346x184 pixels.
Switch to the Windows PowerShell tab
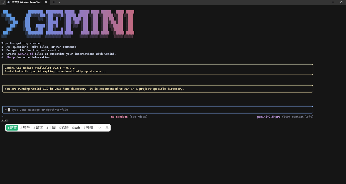[x=27, y=2]
